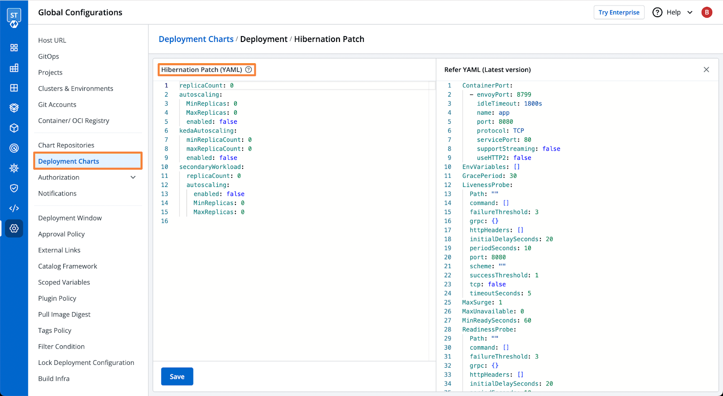Click the red B user avatar
The height and width of the screenshot is (396, 723).
point(707,12)
